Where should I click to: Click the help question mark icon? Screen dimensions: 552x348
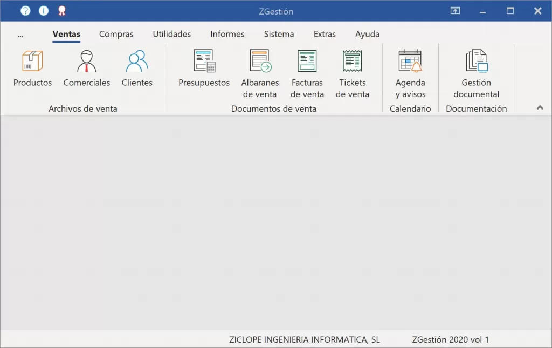click(25, 11)
